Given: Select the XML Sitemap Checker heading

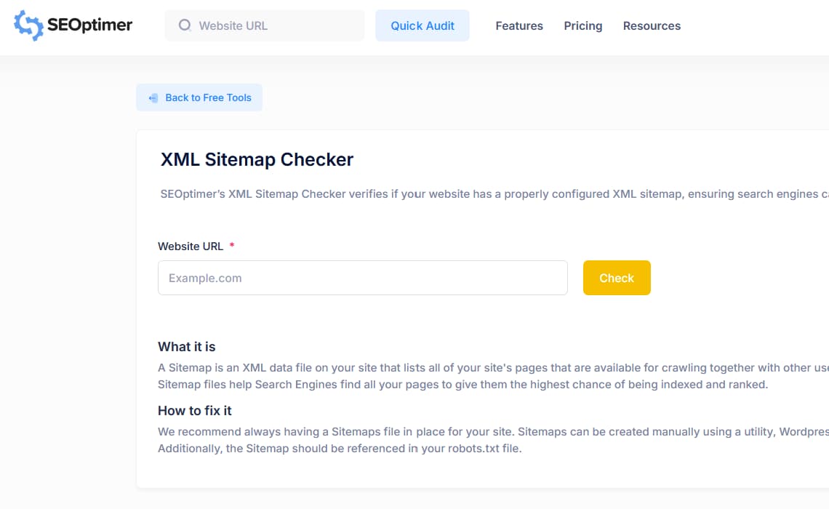Looking at the screenshot, I should [x=257, y=159].
